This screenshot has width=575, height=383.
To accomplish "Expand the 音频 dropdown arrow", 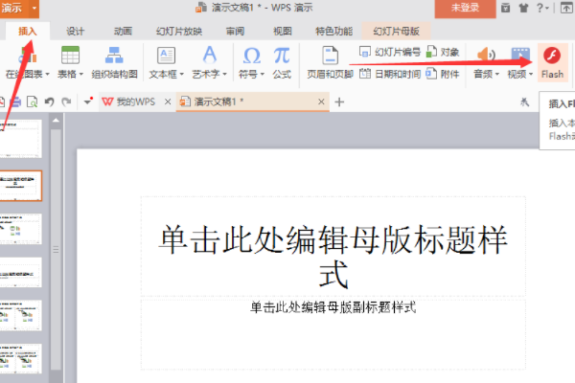I will [497, 74].
